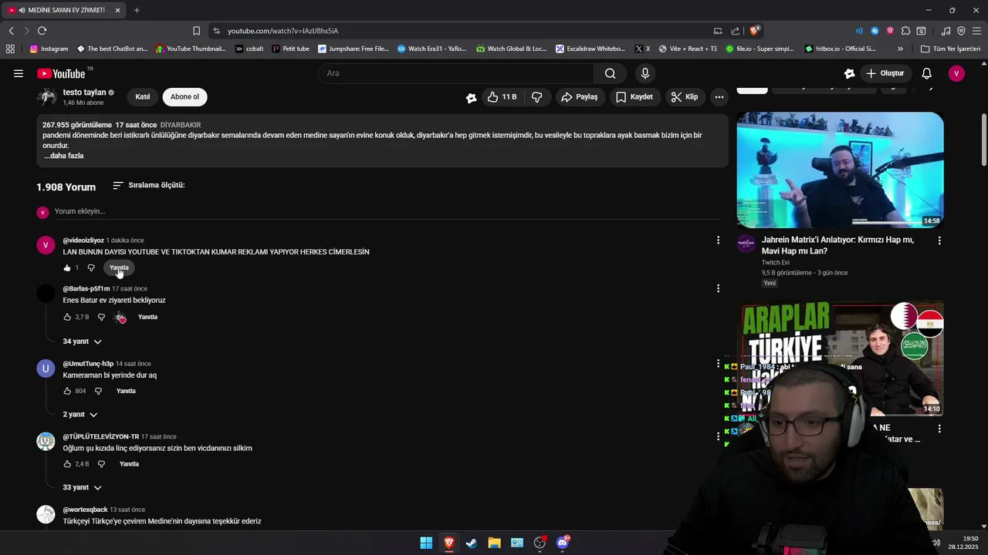Image resolution: width=988 pixels, height=555 pixels.
Task: Expand description with ...daha fazla
Action: (64, 156)
